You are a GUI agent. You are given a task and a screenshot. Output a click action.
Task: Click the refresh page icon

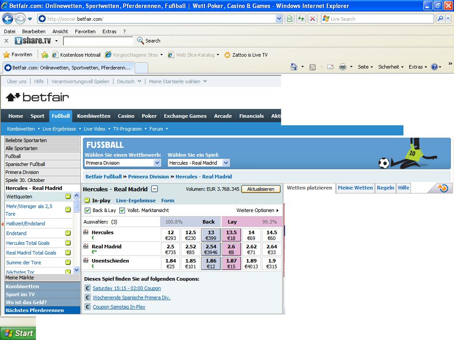(301, 19)
